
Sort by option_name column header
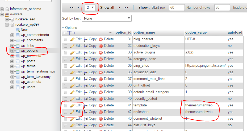(144, 33)
